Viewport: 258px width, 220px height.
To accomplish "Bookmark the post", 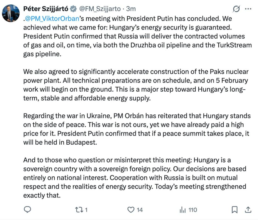I will [x=234, y=210].
